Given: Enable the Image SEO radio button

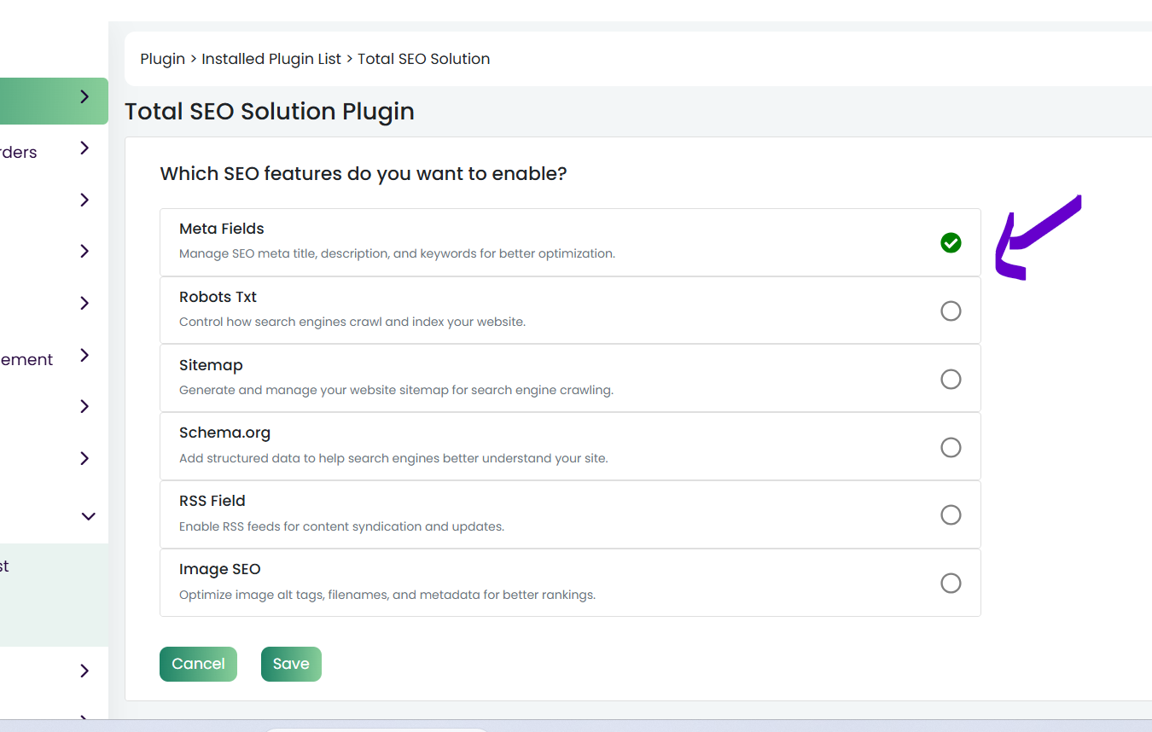Looking at the screenshot, I should (951, 584).
